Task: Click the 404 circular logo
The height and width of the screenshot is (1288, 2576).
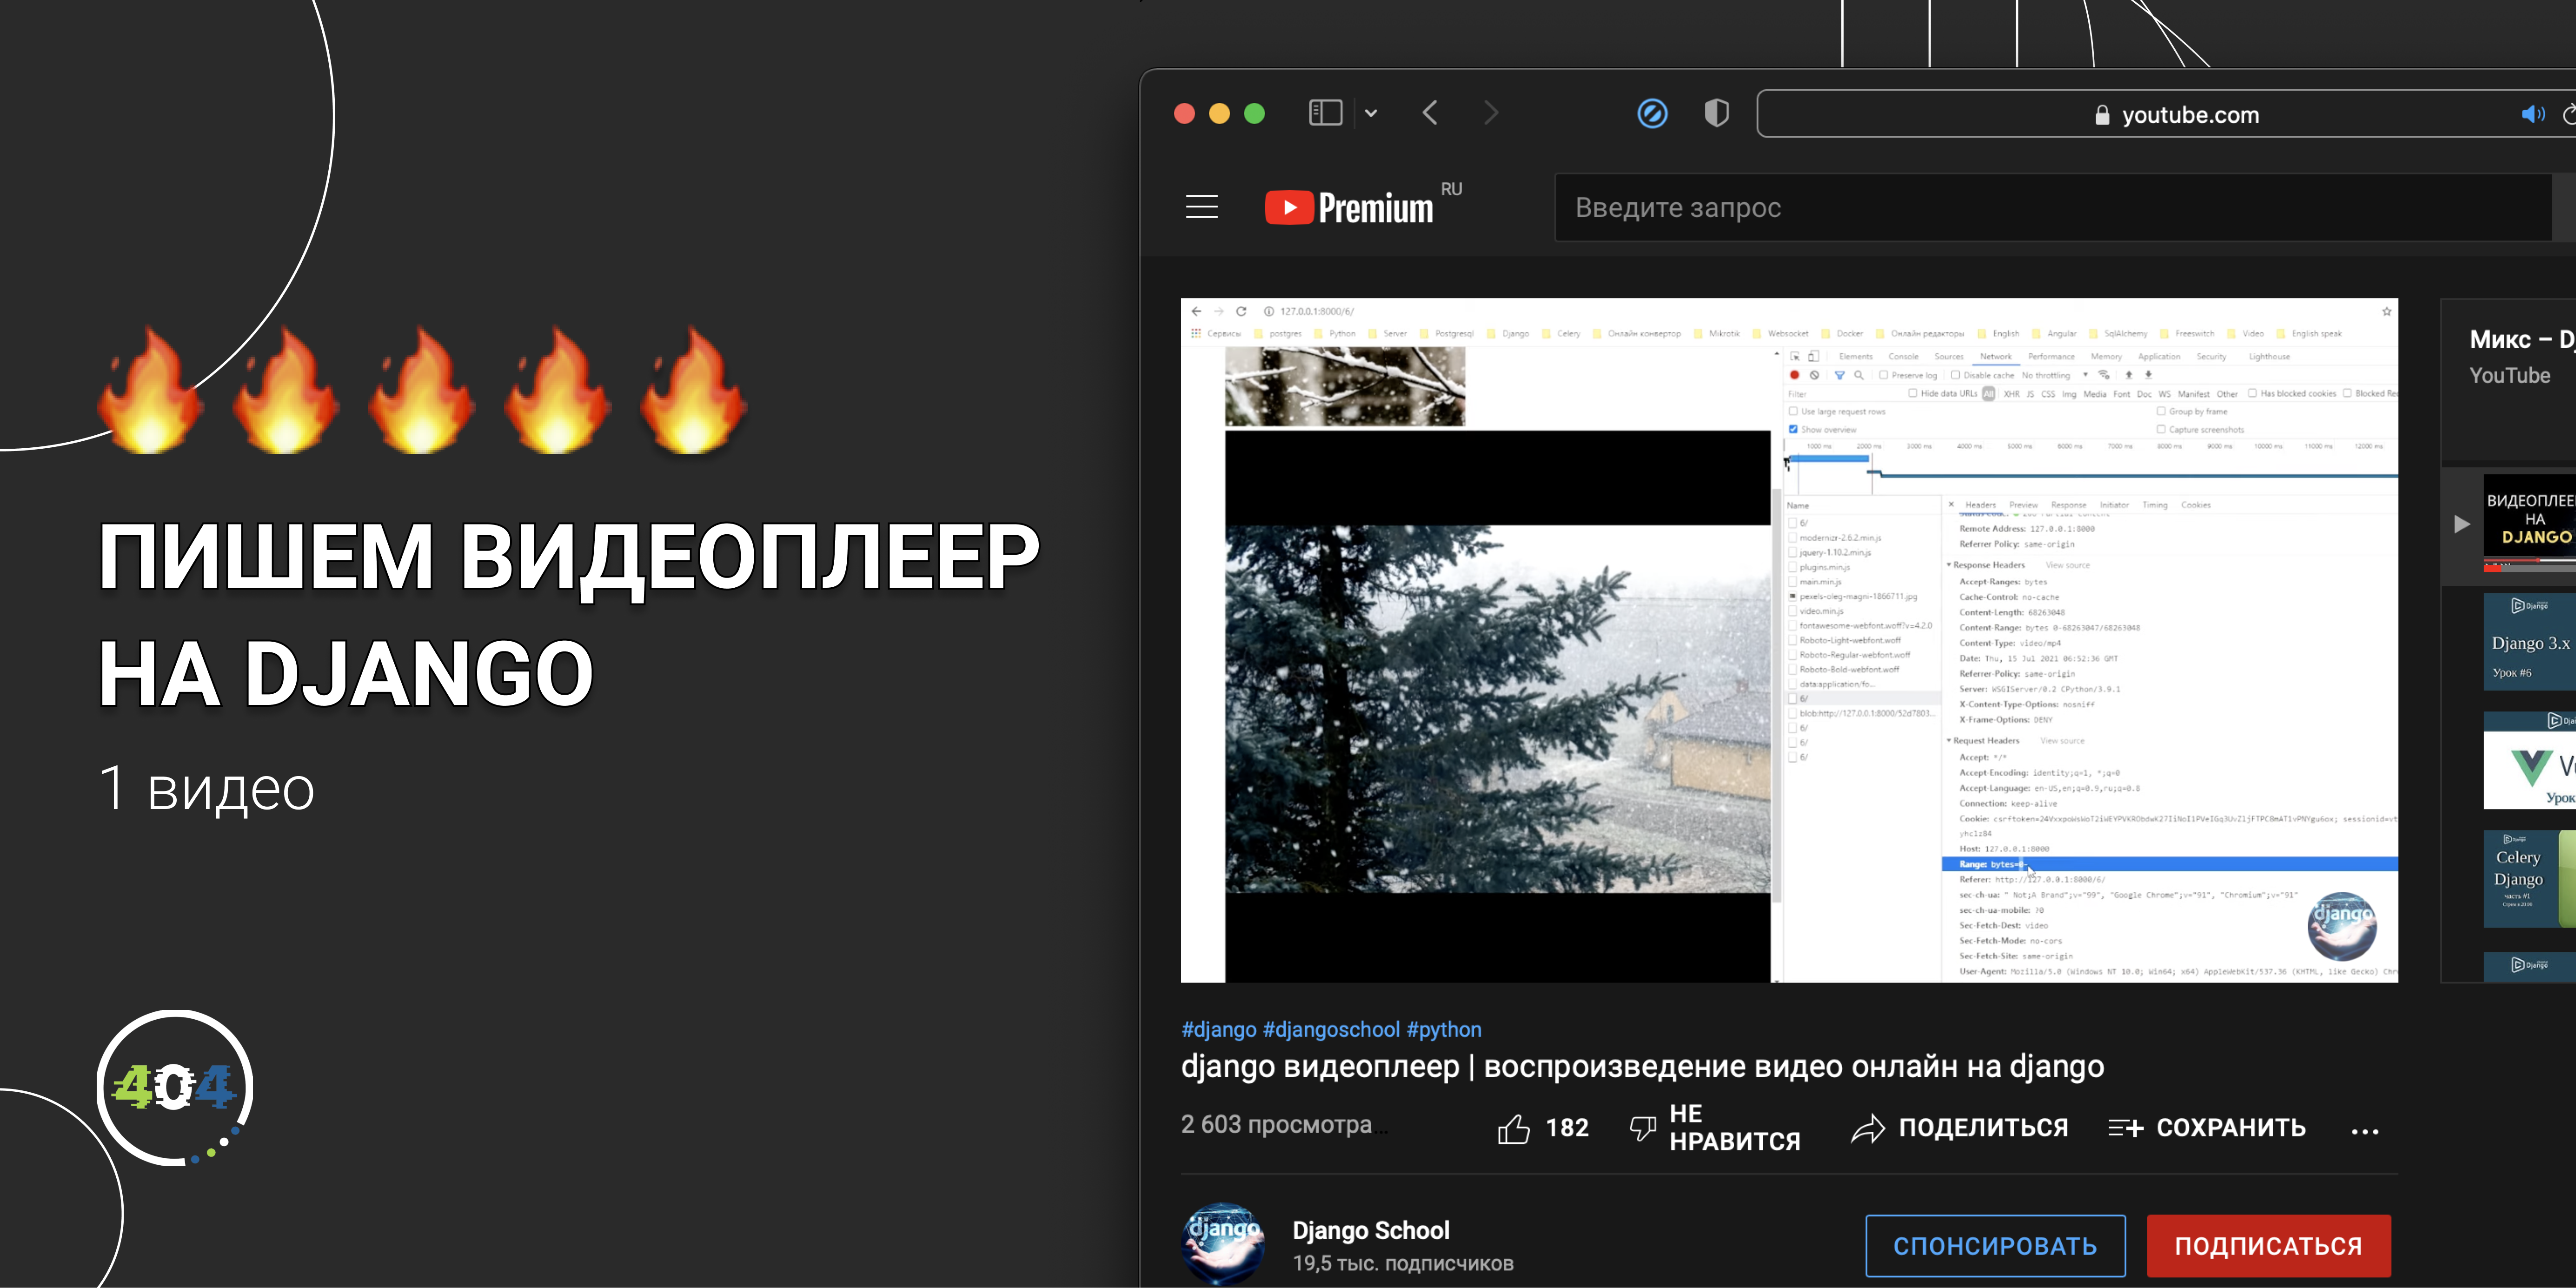Action: 175,1087
